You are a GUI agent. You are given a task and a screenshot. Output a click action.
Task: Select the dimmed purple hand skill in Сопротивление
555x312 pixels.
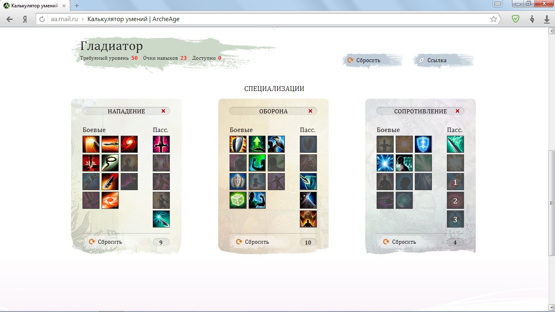385,200
